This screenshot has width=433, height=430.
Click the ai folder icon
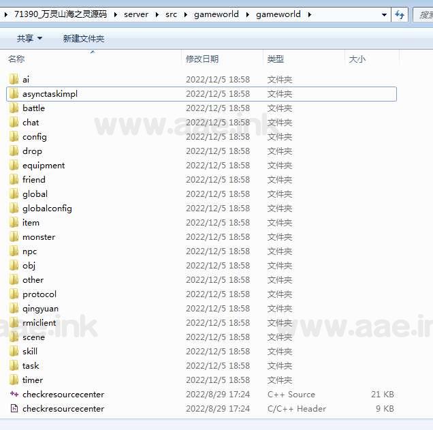click(14, 79)
